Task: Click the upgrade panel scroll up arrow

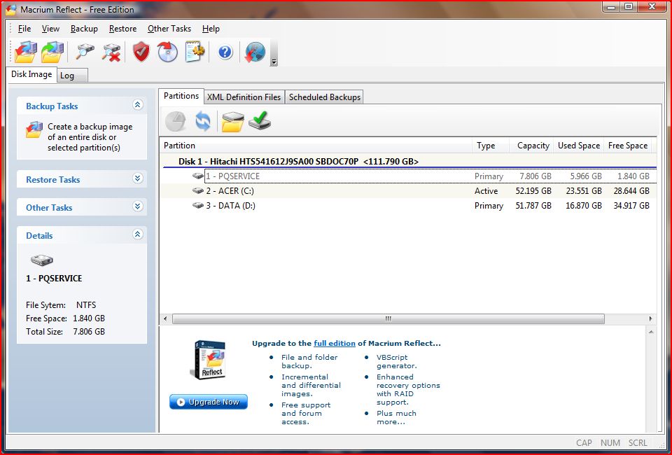Action: click(x=651, y=332)
